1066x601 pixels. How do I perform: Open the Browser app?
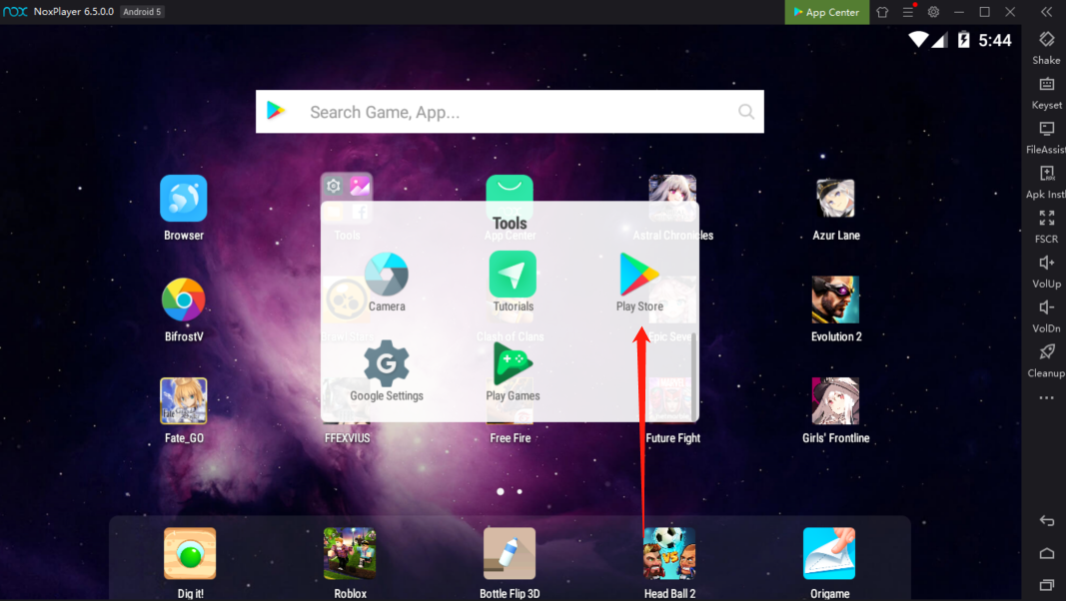tap(184, 199)
